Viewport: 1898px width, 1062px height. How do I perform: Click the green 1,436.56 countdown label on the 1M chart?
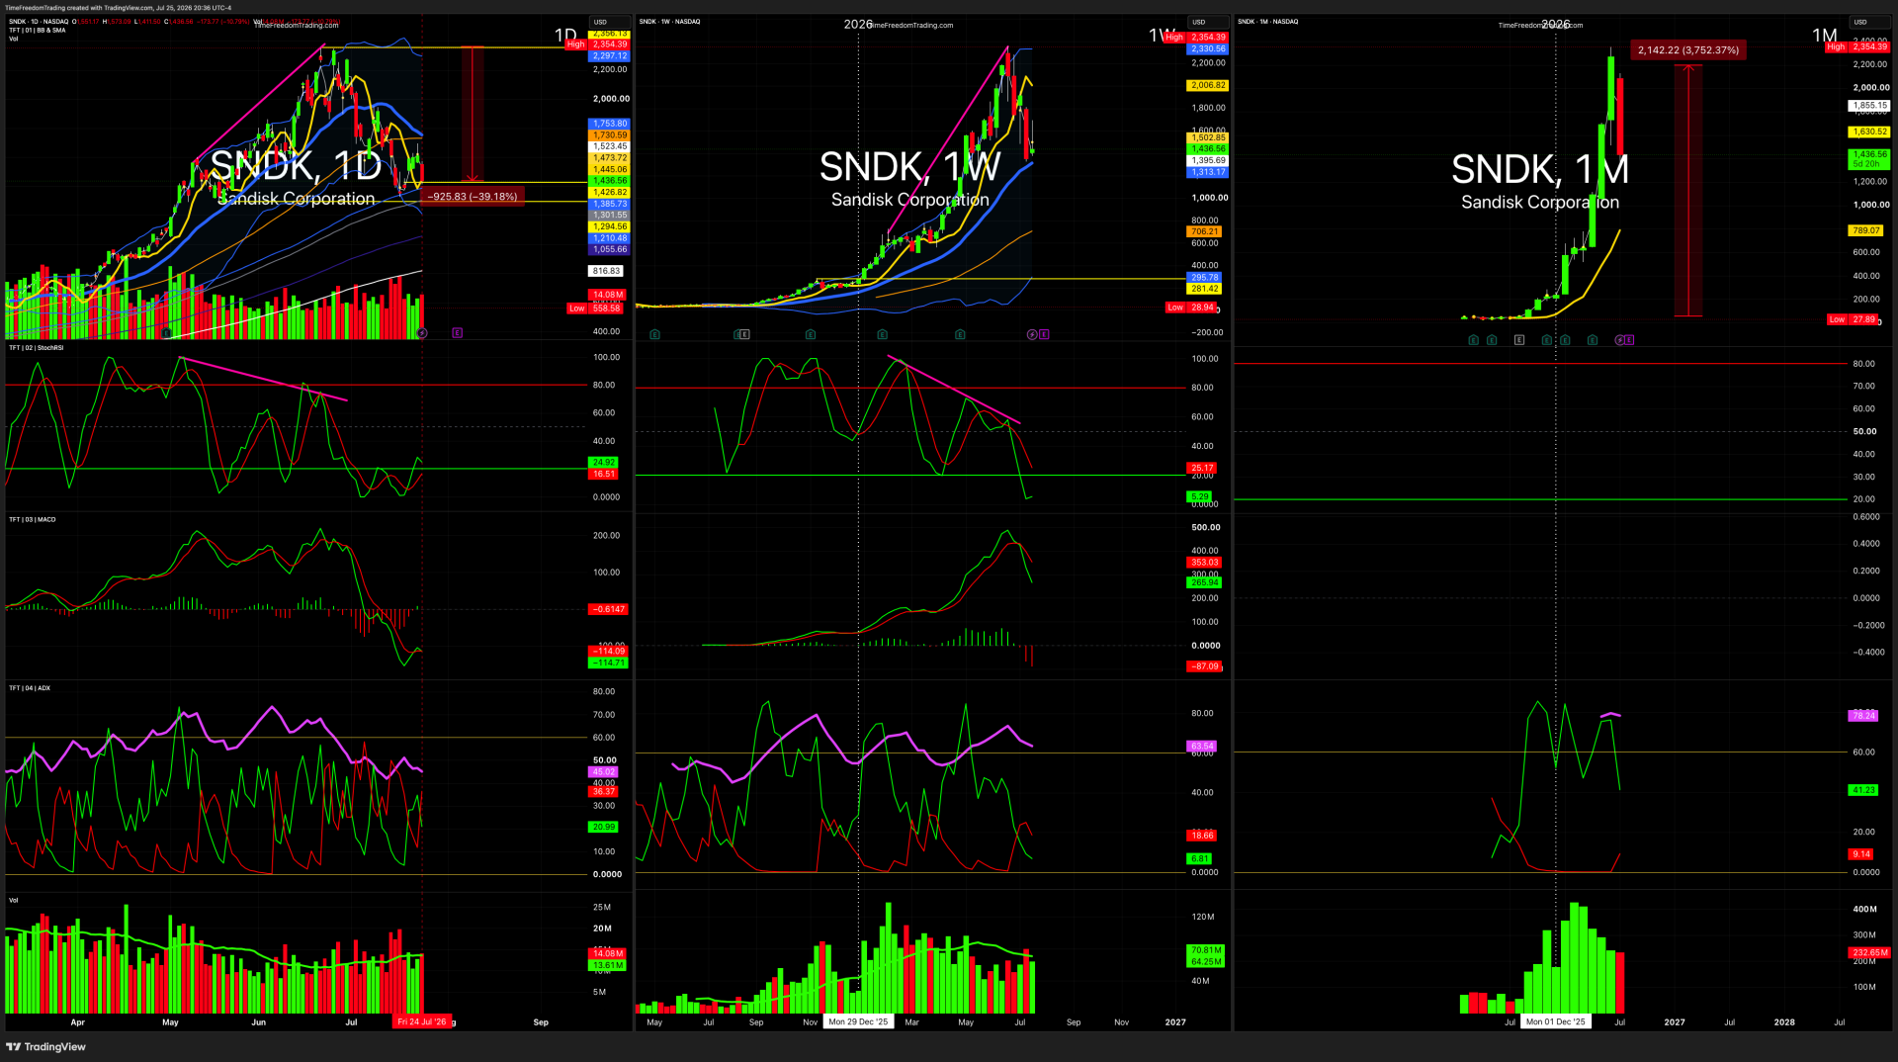click(1869, 159)
